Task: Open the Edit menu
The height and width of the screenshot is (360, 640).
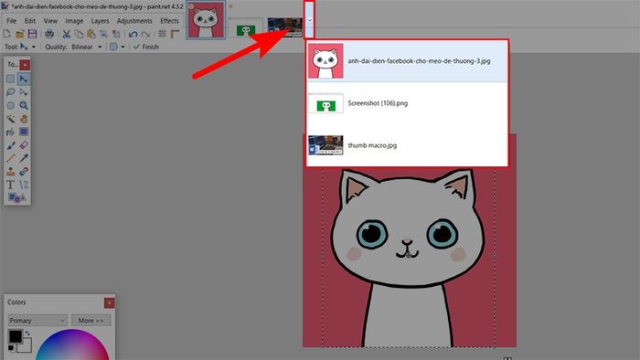Action: tap(30, 21)
